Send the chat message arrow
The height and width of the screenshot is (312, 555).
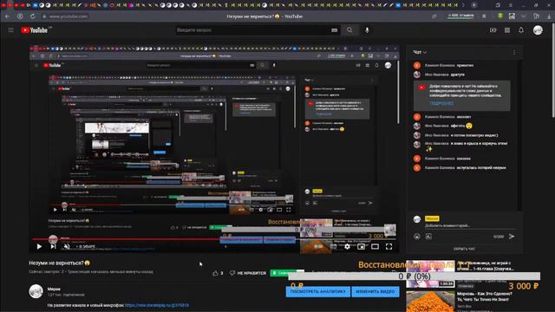[512, 237]
